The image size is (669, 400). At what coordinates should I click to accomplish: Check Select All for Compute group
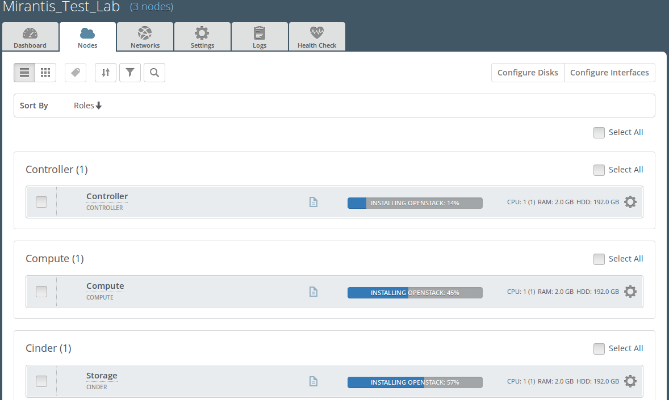tap(599, 259)
